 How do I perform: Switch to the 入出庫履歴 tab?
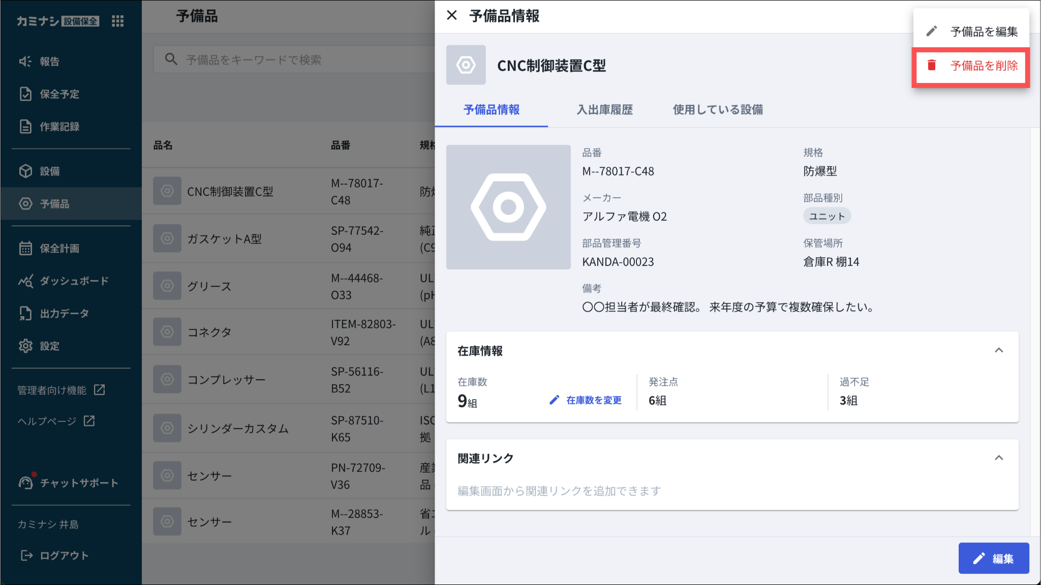pos(604,110)
